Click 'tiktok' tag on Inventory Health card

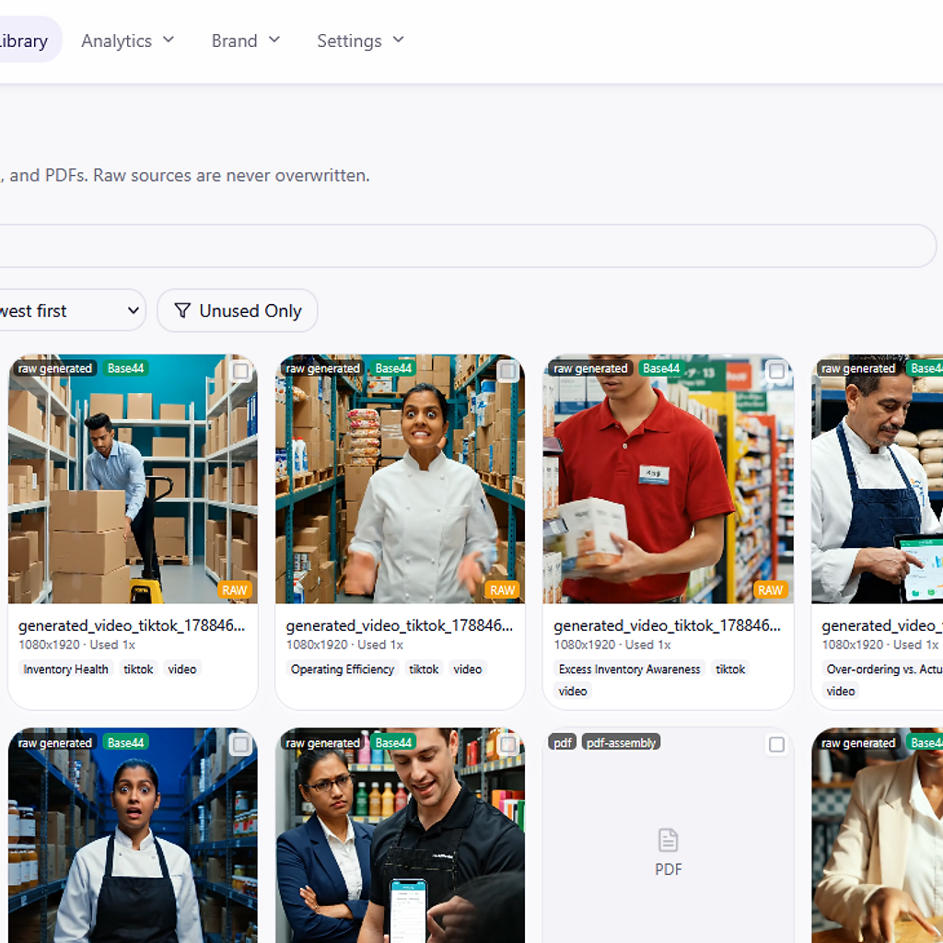tap(138, 669)
